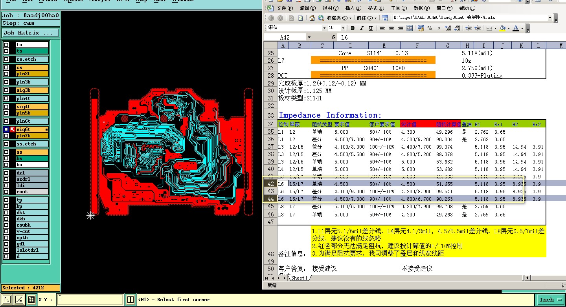Align cell text right
The width and height of the screenshot is (566, 307).
[x=401, y=28]
